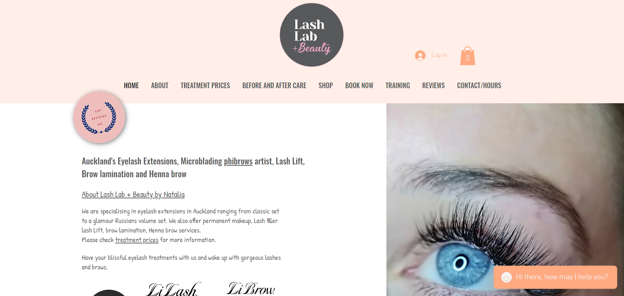
Task: View the Reviews page
Action: coord(433,85)
